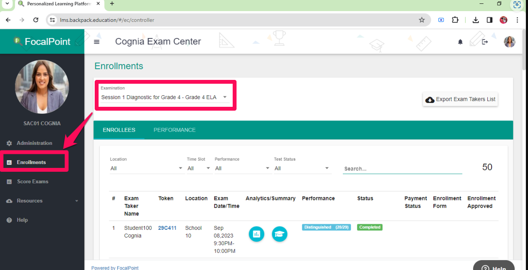Image resolution: width=528 pixels, height=270 pixels.
Task: Click the logout icon in header
Action: coord(485,42)
